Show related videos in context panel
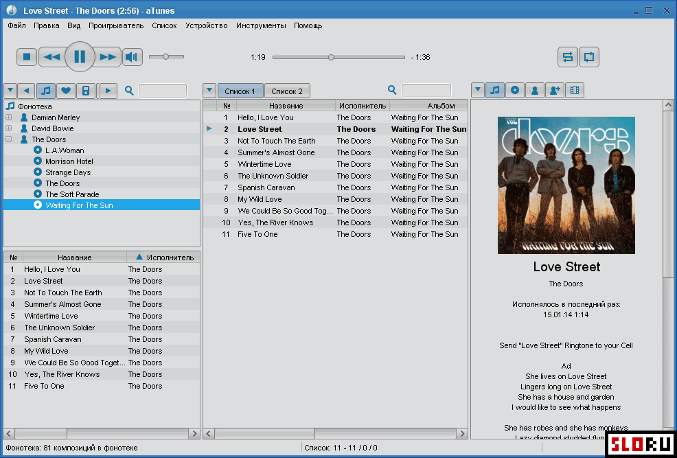 coord(574,90)
